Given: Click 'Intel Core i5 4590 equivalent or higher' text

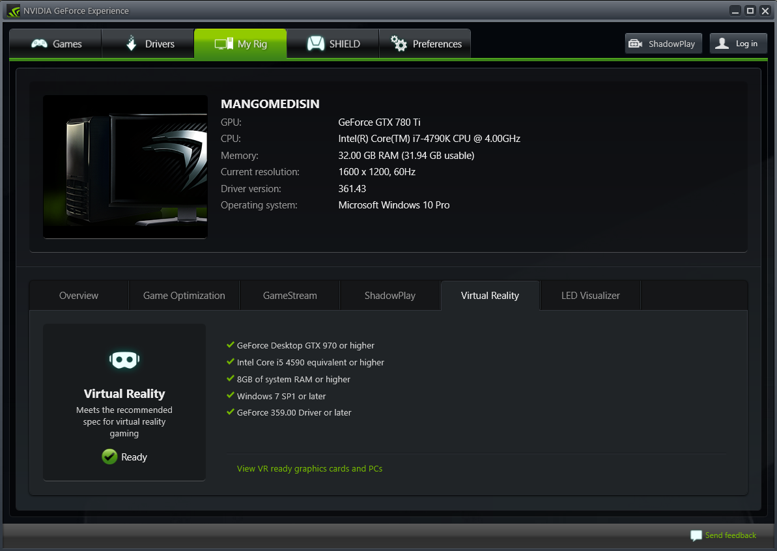Looking at the screenshot, I should tap(310, 362).
